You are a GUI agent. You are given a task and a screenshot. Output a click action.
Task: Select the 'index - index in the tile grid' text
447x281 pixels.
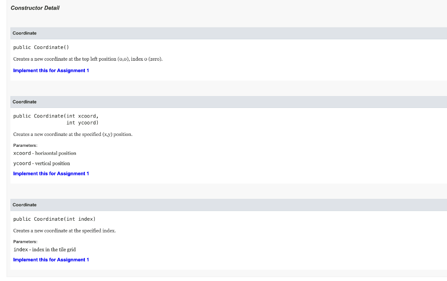[x=45, y=250]
